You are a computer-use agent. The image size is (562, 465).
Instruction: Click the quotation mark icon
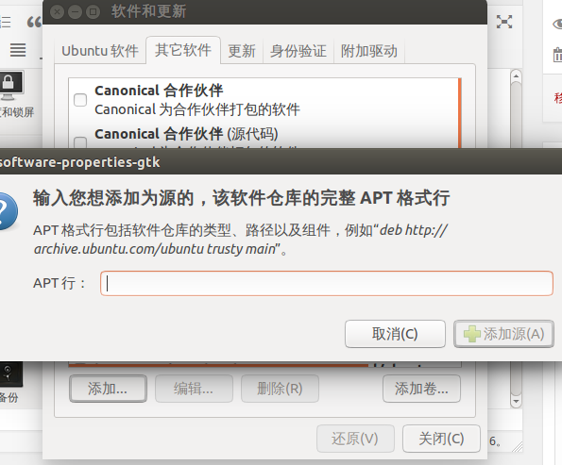pos(34,23)
